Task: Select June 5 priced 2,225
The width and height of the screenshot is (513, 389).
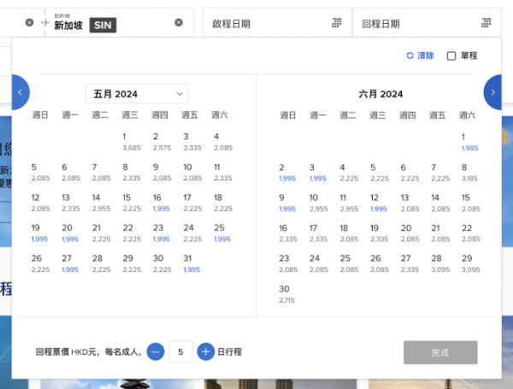Action: point(379,173)
